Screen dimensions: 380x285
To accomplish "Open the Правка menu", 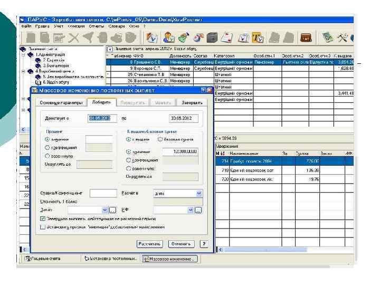I will [x=42, y=26].
